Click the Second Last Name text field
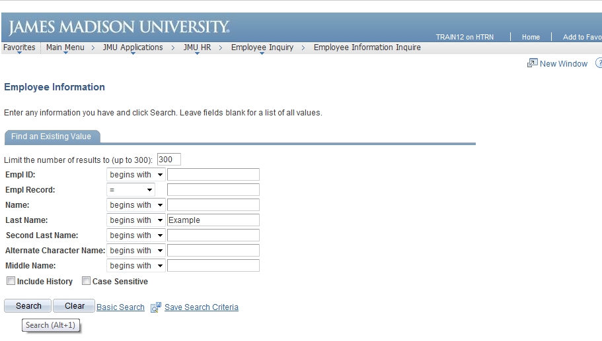Viewport: 602px width, 341px height. pyautogui.click(x=213, y=235)
